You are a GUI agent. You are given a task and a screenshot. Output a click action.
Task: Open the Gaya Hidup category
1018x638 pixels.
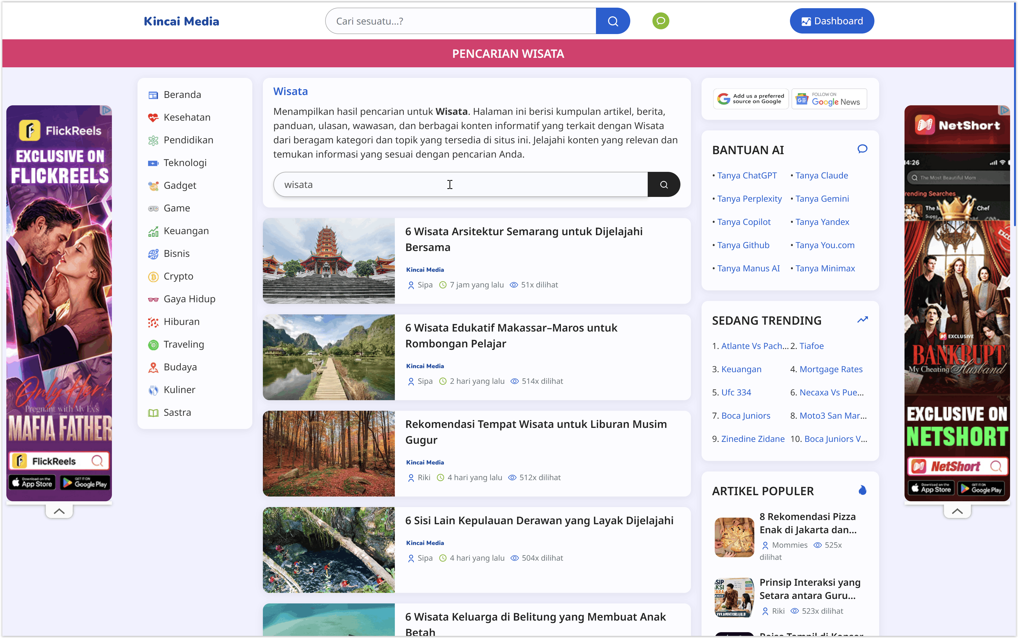190,300
